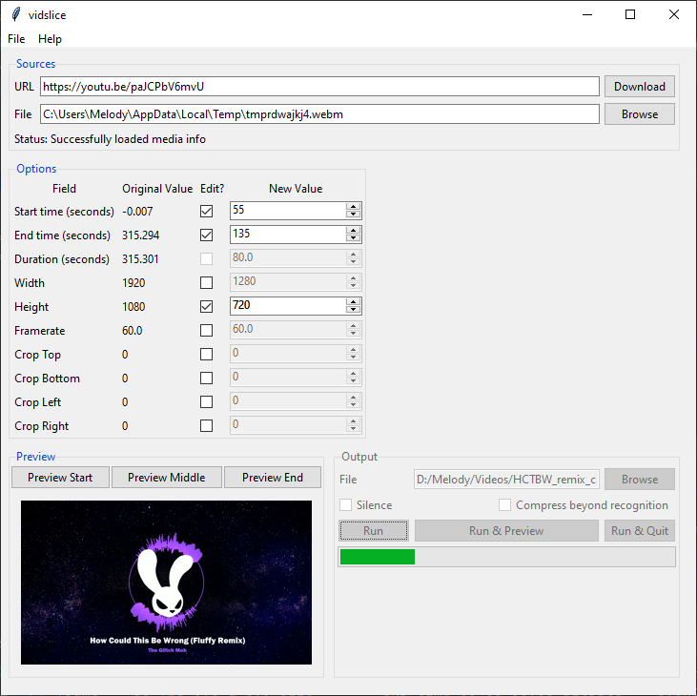Focus the source File path field
This screenshot has height=696, width=697.
[x=319, y=114]
